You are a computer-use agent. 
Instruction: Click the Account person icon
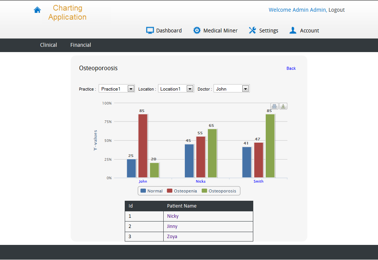point(293,30)
